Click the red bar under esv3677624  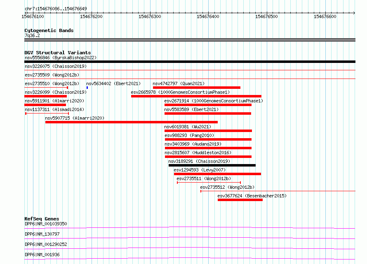(240, 200)
